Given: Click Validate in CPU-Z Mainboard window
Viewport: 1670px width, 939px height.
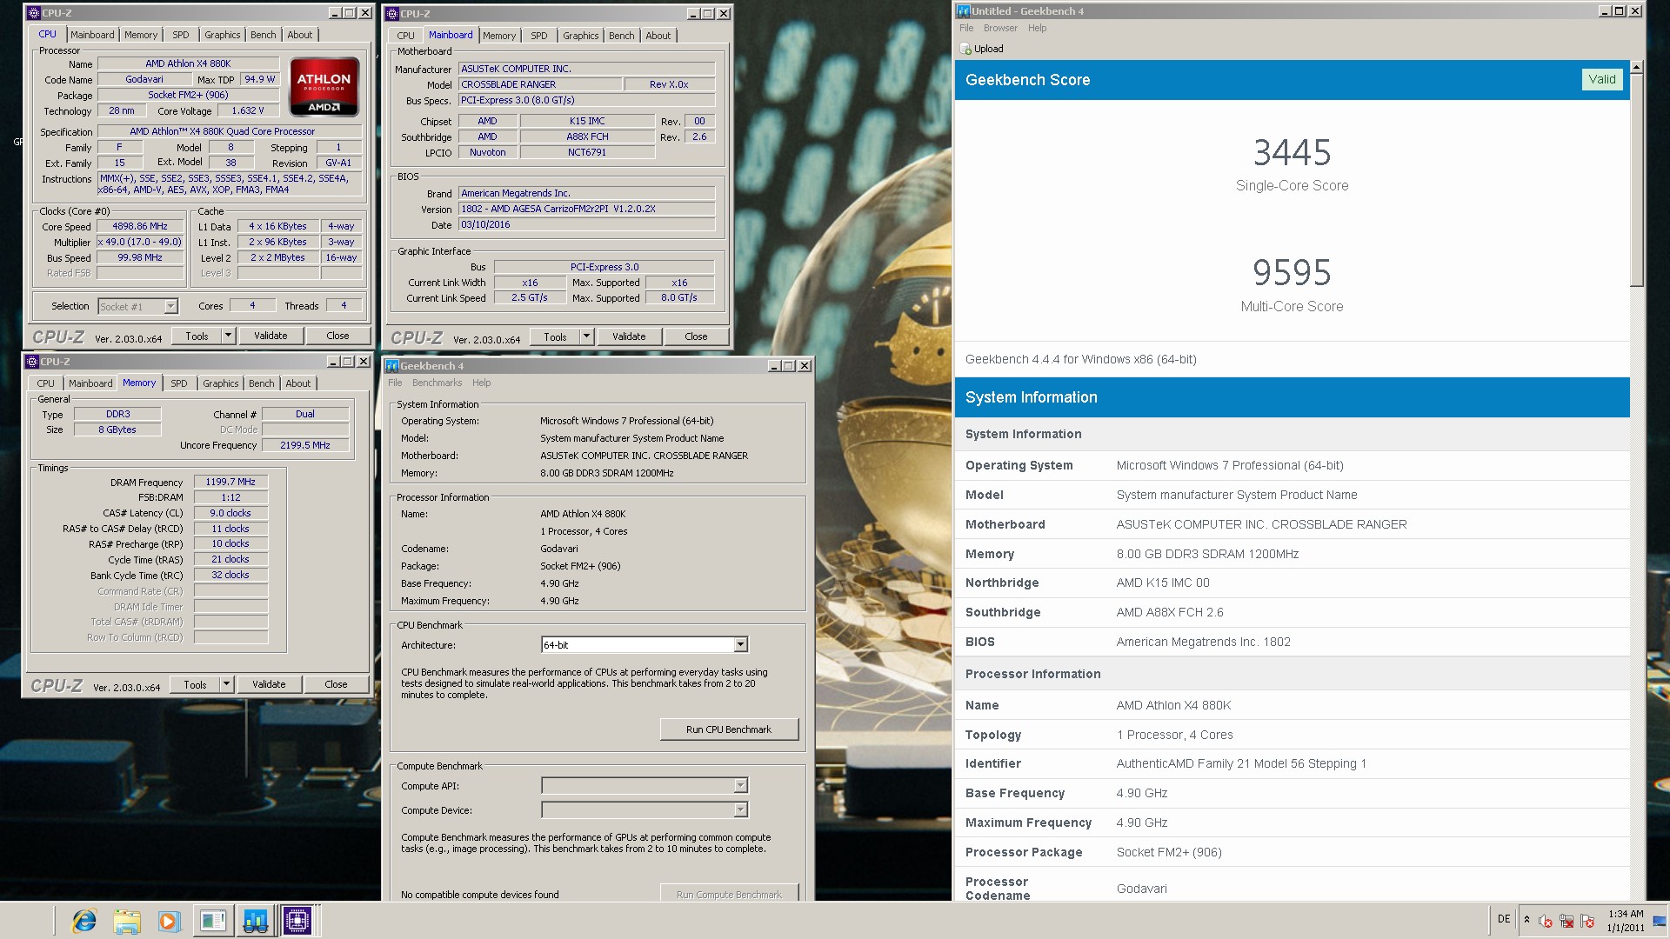Looking at the screenshot, I should pyautogui.click(x=629, y=336).
